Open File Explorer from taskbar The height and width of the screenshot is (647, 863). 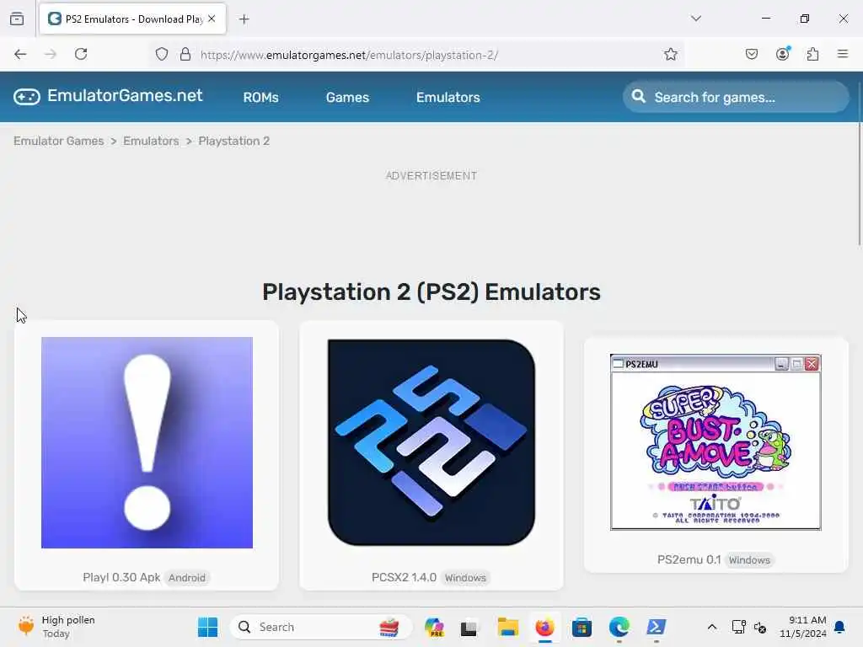point(507,627)
